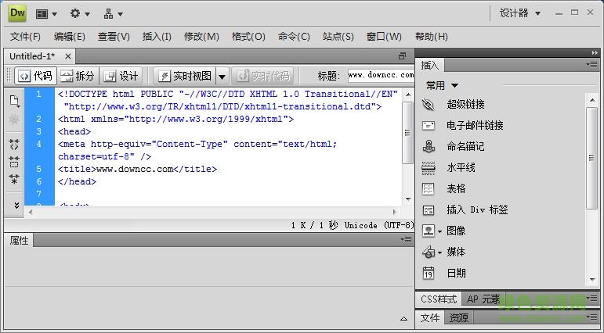Switch to Split view (拆分)
The image size is (604, 333).
pos(78,76)
